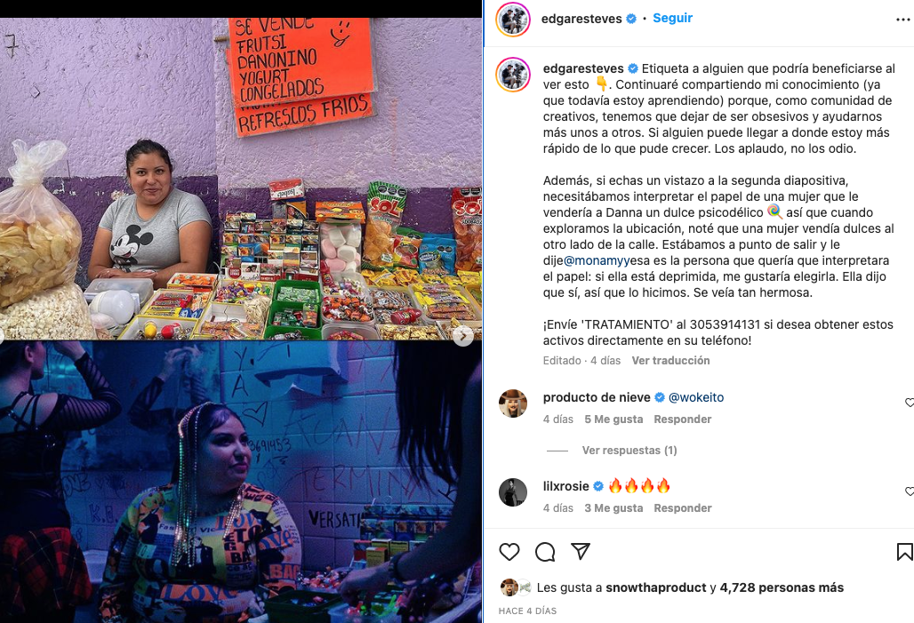Image resolution: width=914 pixels, height=623 pixels.
Task: Click Ver traducción under caption
Action: coord(671,361)
